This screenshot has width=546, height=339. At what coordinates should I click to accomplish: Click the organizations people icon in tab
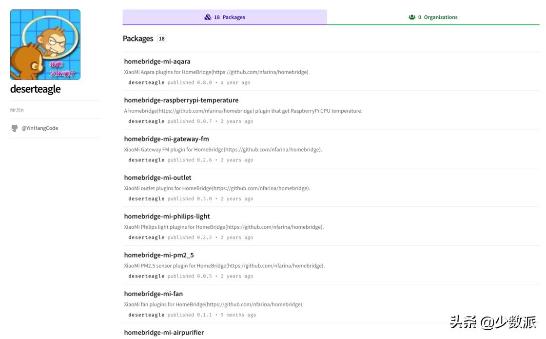[x=412, y=17]
